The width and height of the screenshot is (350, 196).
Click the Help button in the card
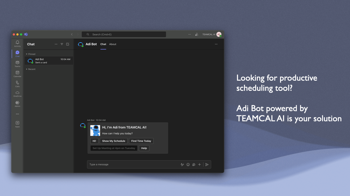(144, 148)
